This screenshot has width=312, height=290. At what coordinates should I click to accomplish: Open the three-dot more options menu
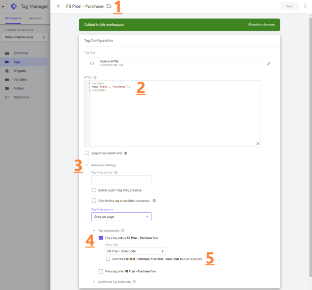(x=305, y=6)
